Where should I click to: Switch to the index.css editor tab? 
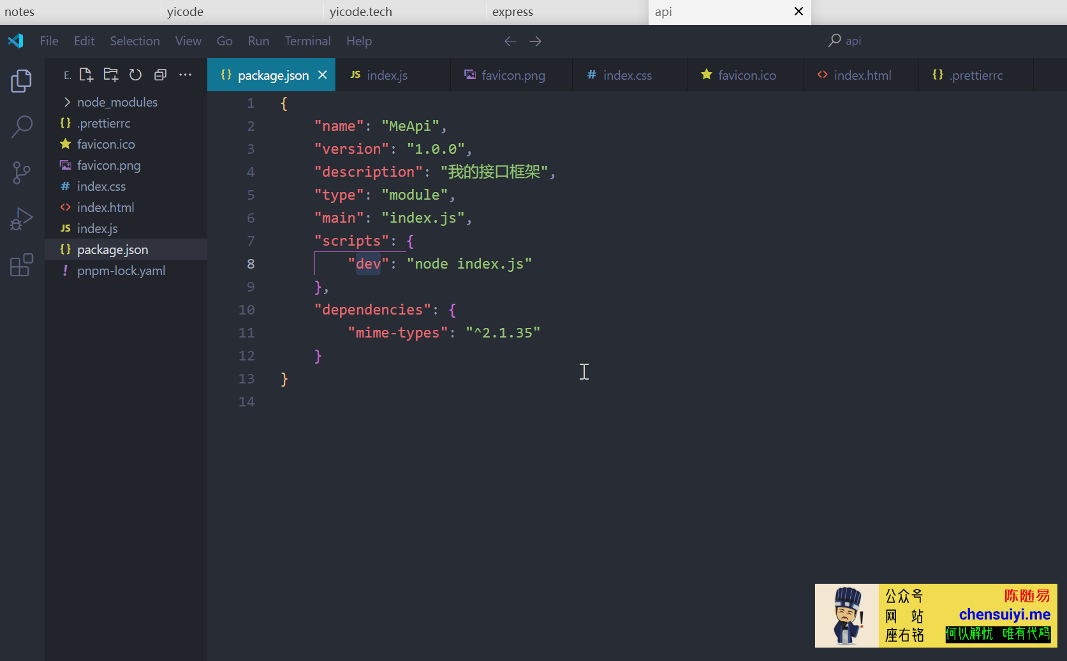click(x=629, y=75)
